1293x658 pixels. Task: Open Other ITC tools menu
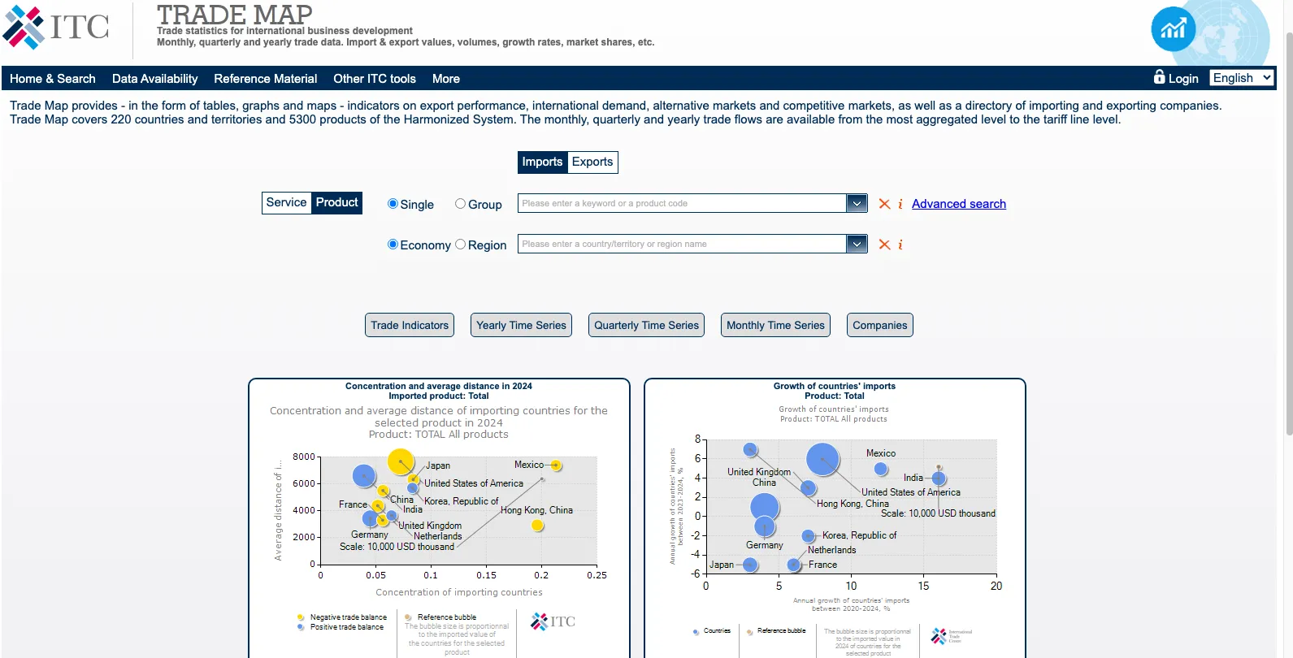[375, 79]
